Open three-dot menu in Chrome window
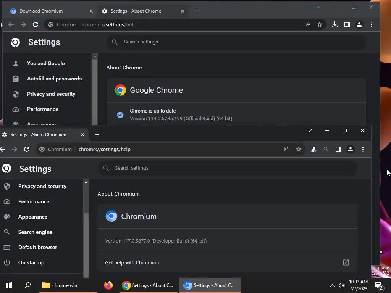Screen dimensions: 391x293 click(x=372, y=24)
